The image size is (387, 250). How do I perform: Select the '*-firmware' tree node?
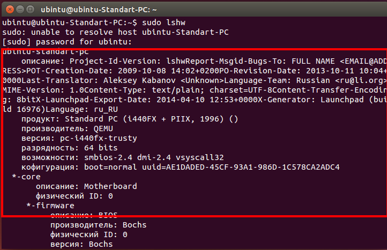[50, 206]
